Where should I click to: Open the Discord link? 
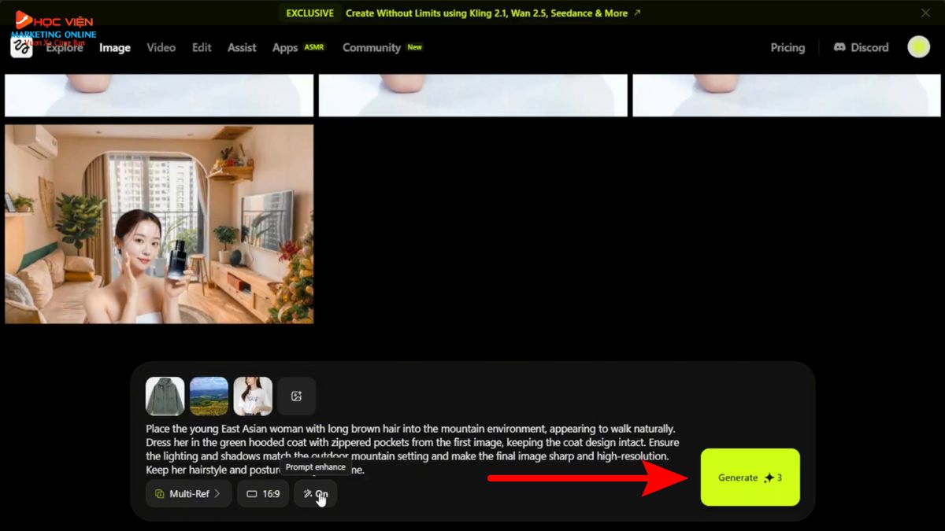click(861, 47)
